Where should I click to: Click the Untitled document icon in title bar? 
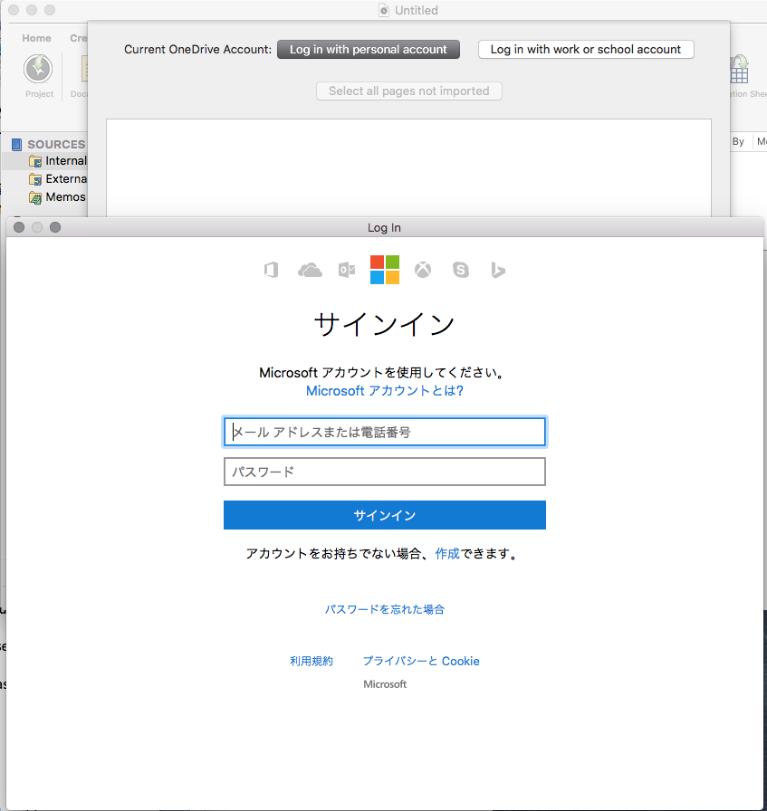(384, 10)
